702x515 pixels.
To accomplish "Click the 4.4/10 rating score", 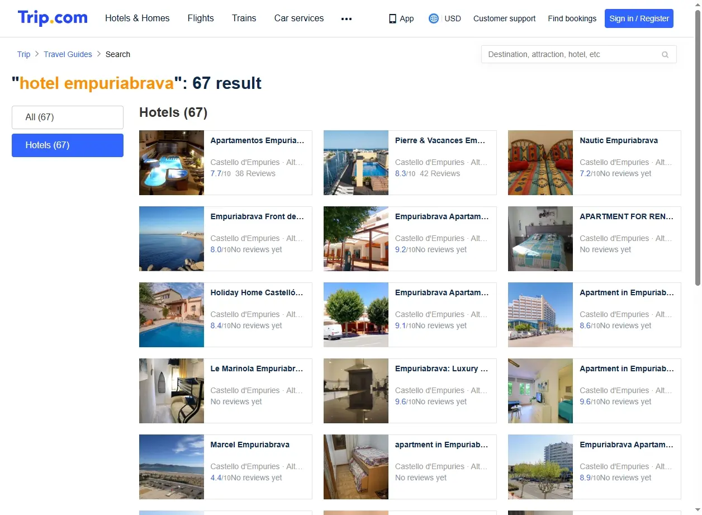I will point(221,478).
